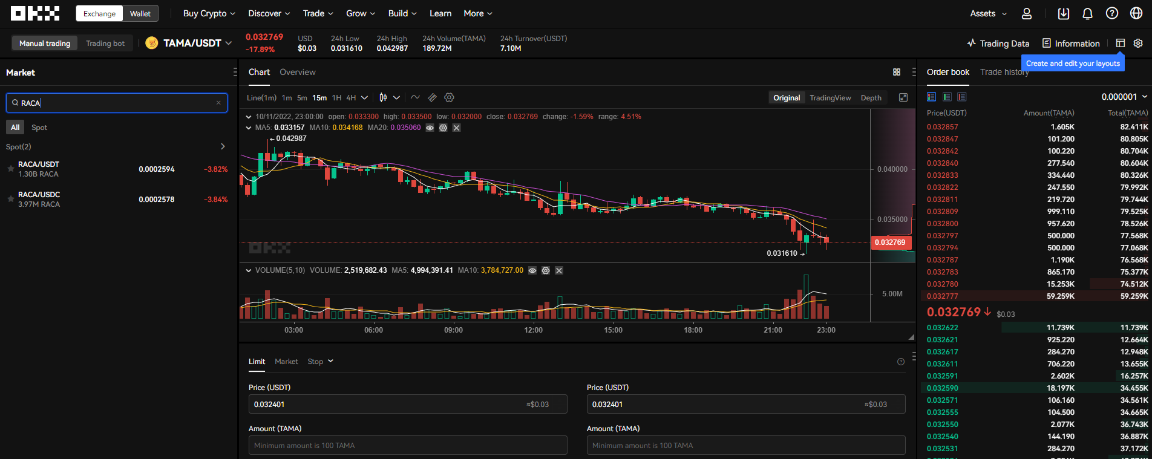1152x459 pixels.
Task: Switch chart to Original view
Action: point(787,97)
